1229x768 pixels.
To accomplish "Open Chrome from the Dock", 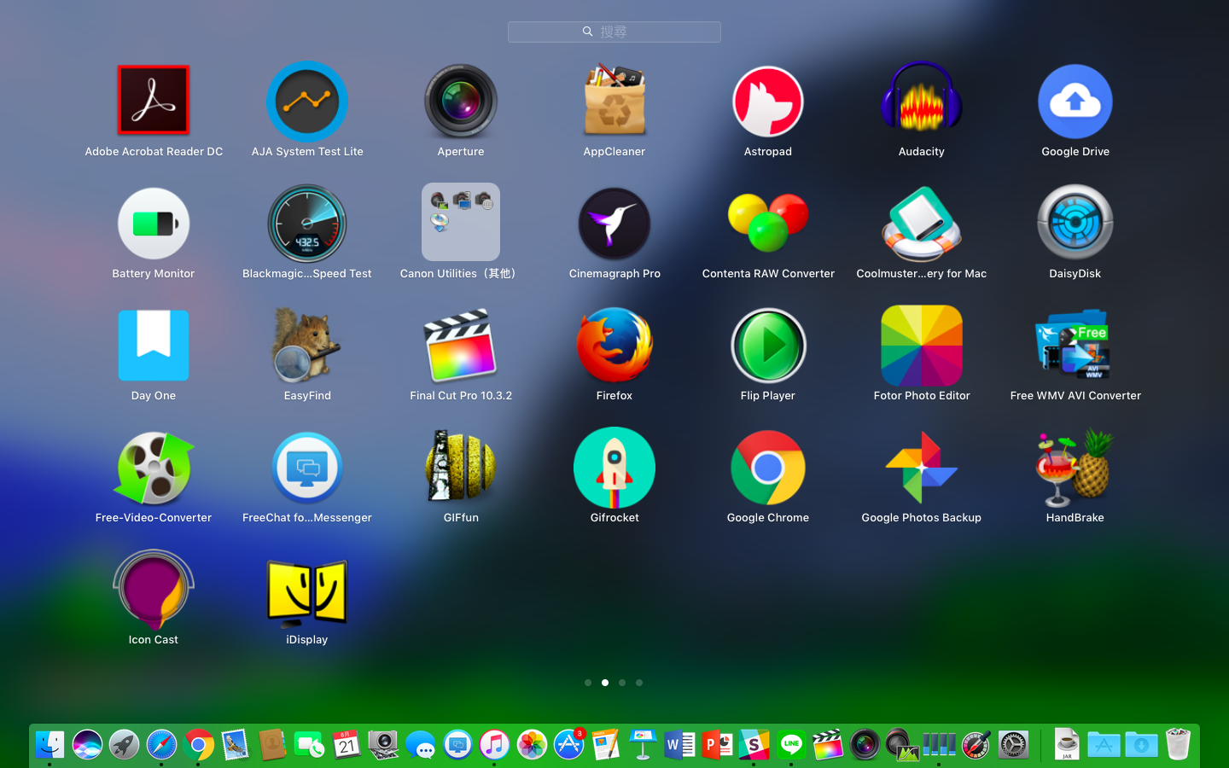I will tap(198, 745).
